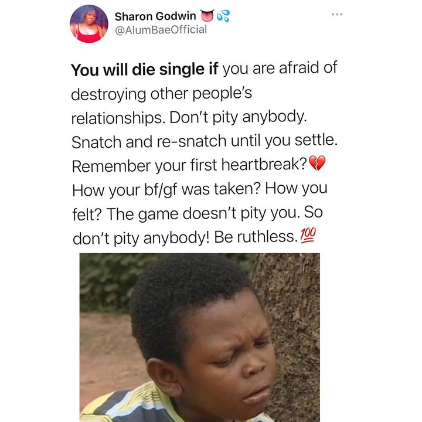Screen dimensions: 422x422
Task: Click the red 100 emoji
Action: pos(307,236)
